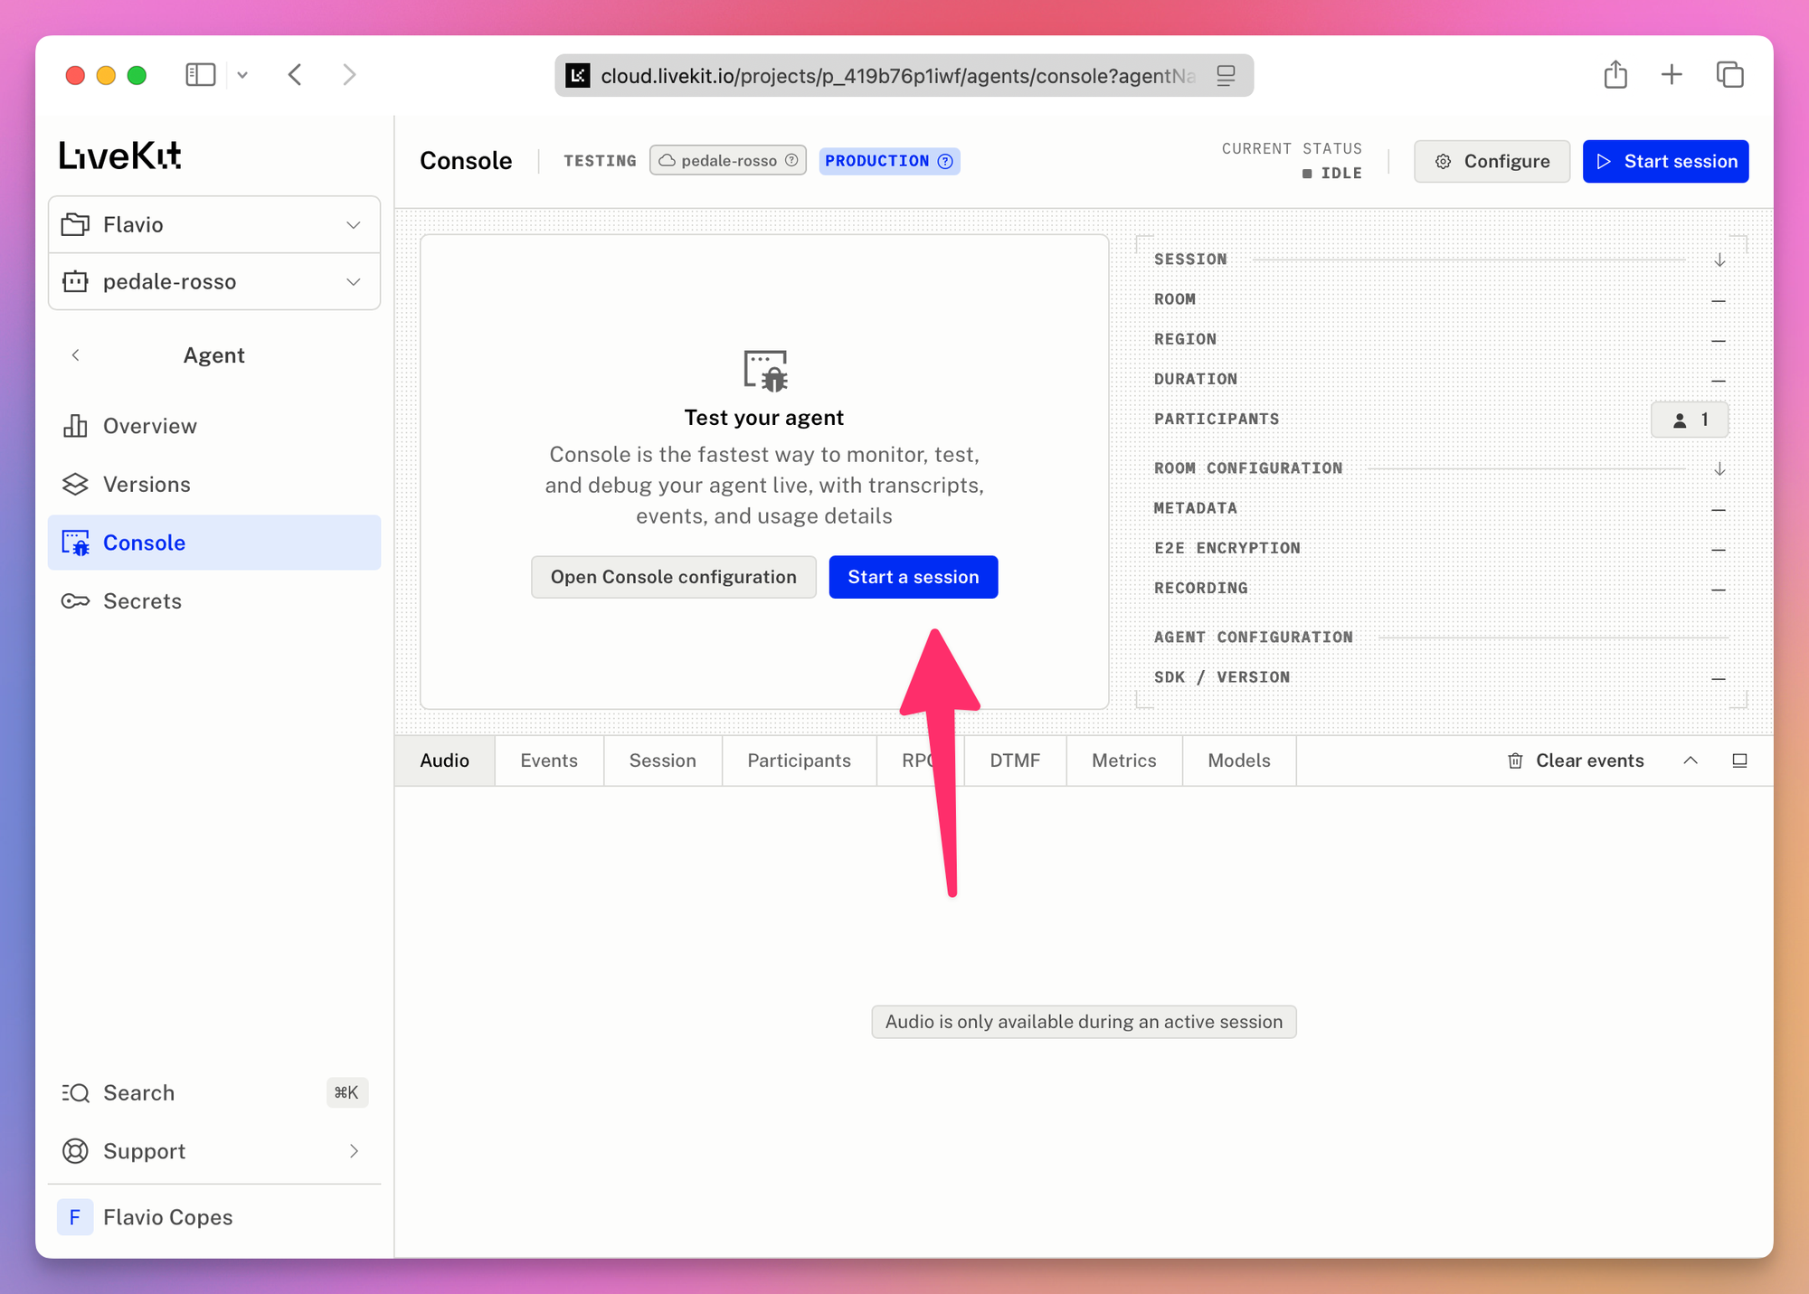This screenshot has height=1294, width=1809.
Task: Click the Test your agent heading
Action: [x=764, y=418]
